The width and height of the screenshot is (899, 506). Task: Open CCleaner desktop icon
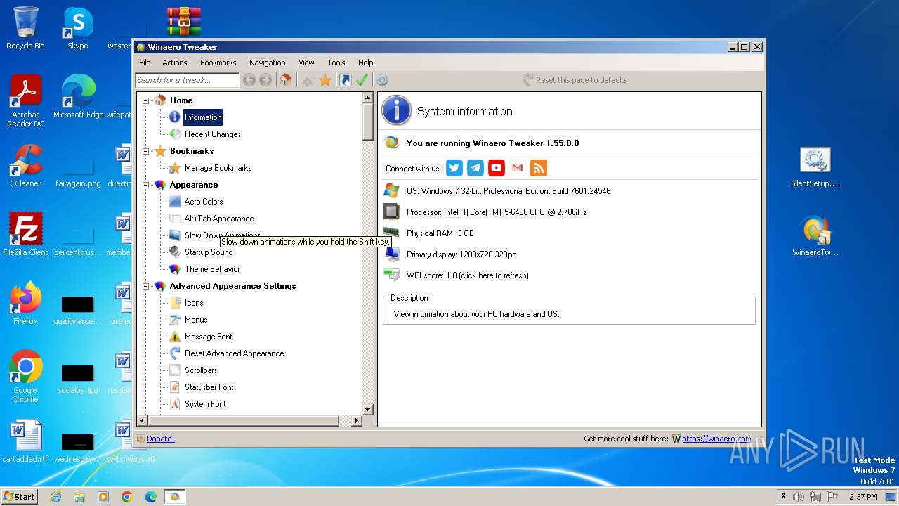25,166
